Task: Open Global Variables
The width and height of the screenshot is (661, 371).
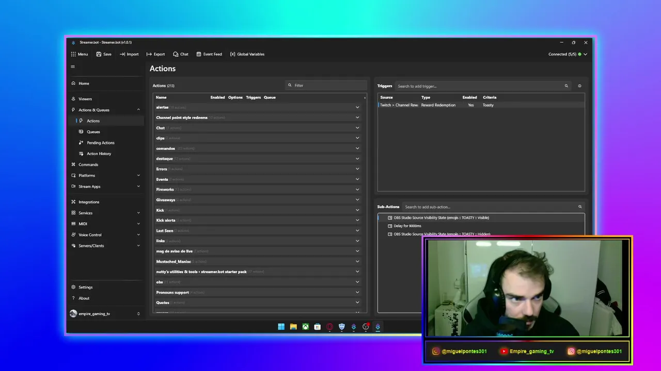Action: [247, 54]
